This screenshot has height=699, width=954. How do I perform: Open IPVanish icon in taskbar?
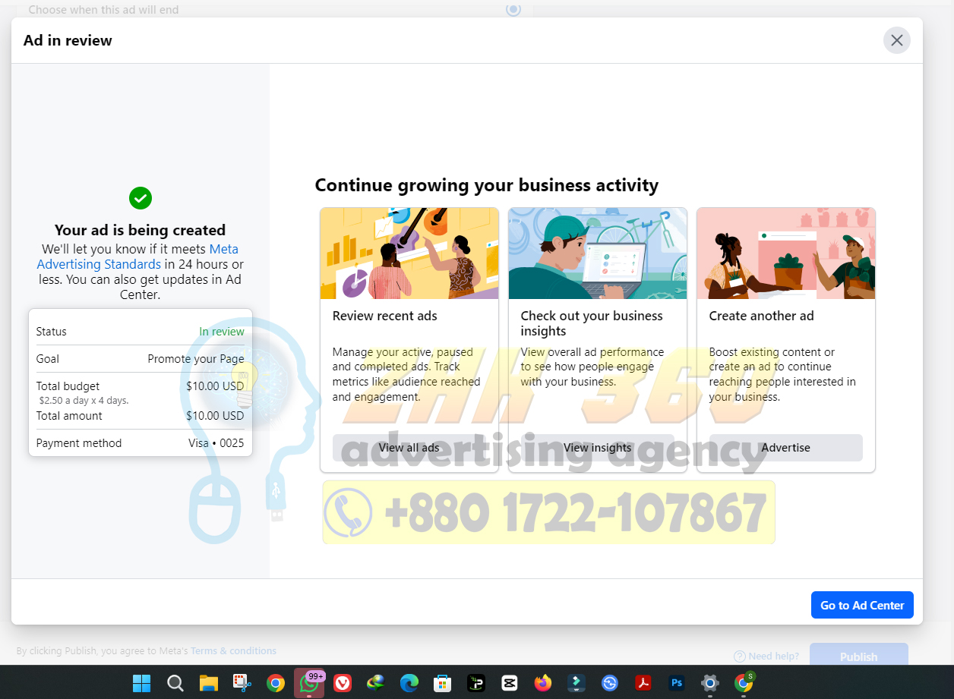476,683
